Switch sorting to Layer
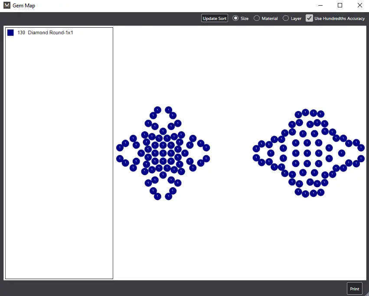Viewport: 369px width, 296px height. click(286, 18)
